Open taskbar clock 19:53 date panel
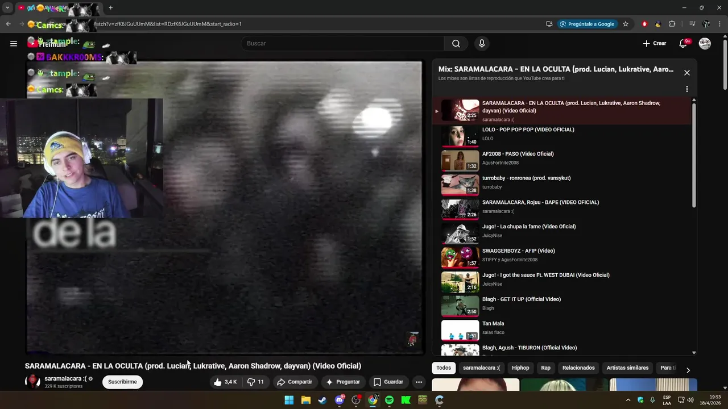This screenshot has width=728, height=409. click(x=710, y=400)
